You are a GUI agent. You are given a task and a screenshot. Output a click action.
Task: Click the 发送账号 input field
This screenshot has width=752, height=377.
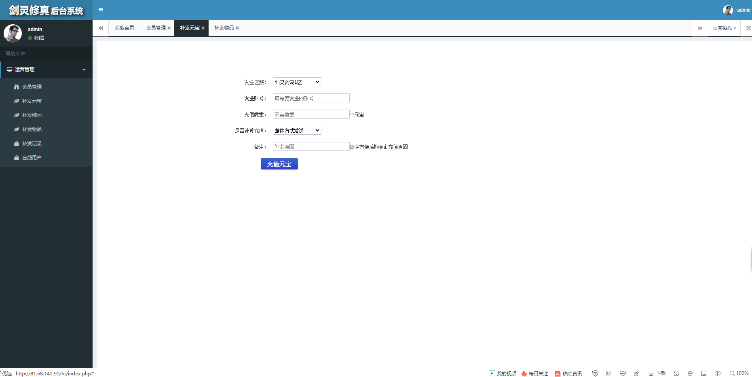[x=311, y=98]
